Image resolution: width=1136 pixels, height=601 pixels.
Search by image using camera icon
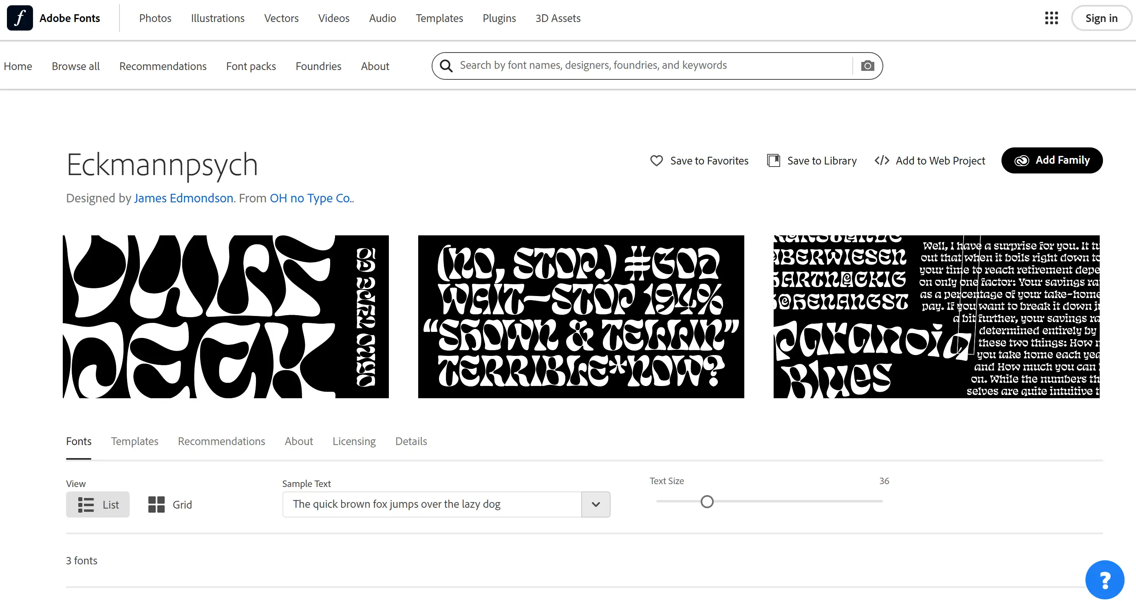pyautogui.click(x=867, y=66)
